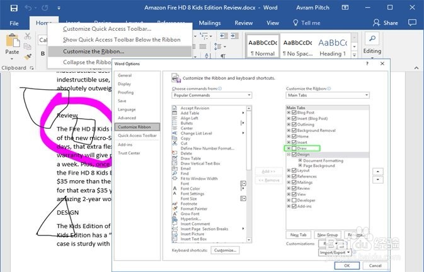424x272 pixels.
Task: Click the Save icon in title bar
Action: click(14, 8)
